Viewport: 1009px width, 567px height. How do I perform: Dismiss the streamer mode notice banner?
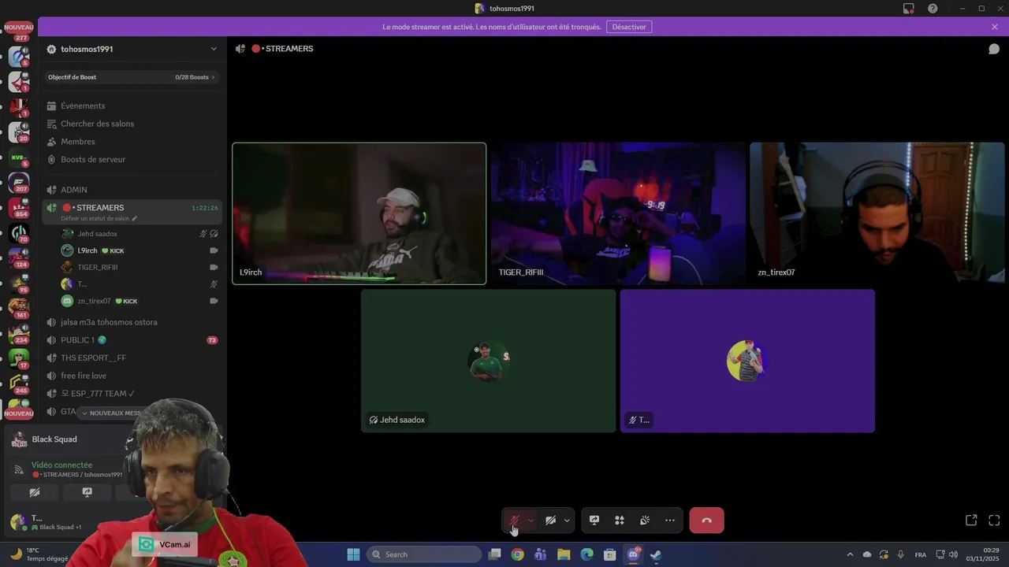coord(995,27)
